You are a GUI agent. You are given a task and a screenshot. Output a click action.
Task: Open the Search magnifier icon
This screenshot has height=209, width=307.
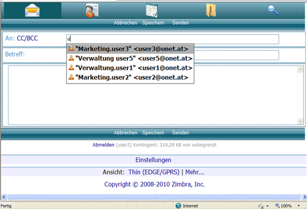[x=273, y=10]
